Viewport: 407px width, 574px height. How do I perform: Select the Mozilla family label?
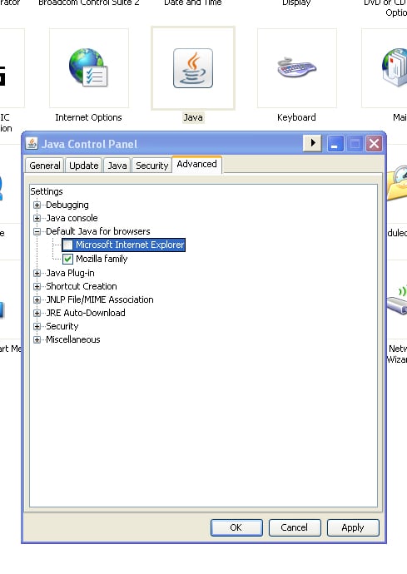click(102, 259)
